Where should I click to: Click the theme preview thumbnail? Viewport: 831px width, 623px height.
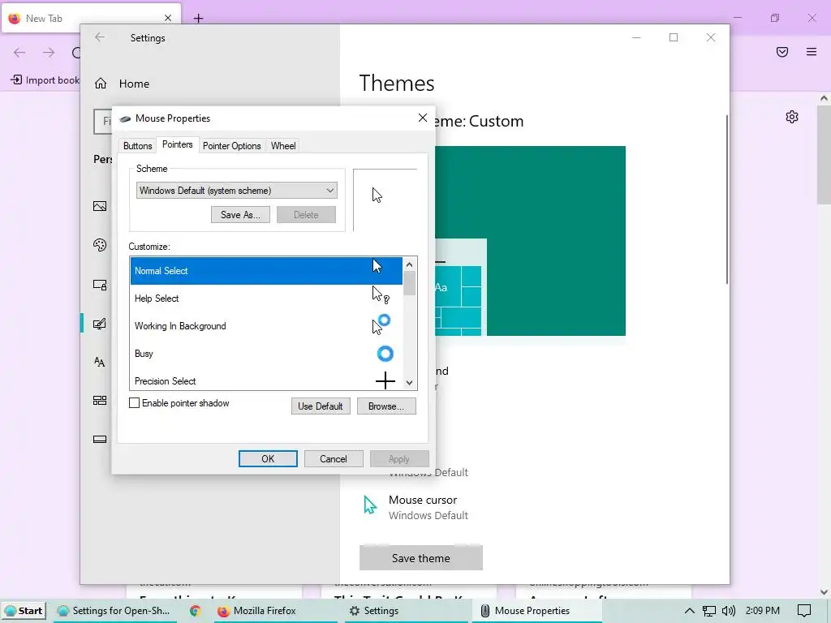click(x=530, y=241)
